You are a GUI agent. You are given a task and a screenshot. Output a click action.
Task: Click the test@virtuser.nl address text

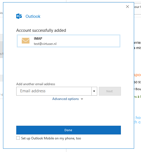[x=45, y=44]
